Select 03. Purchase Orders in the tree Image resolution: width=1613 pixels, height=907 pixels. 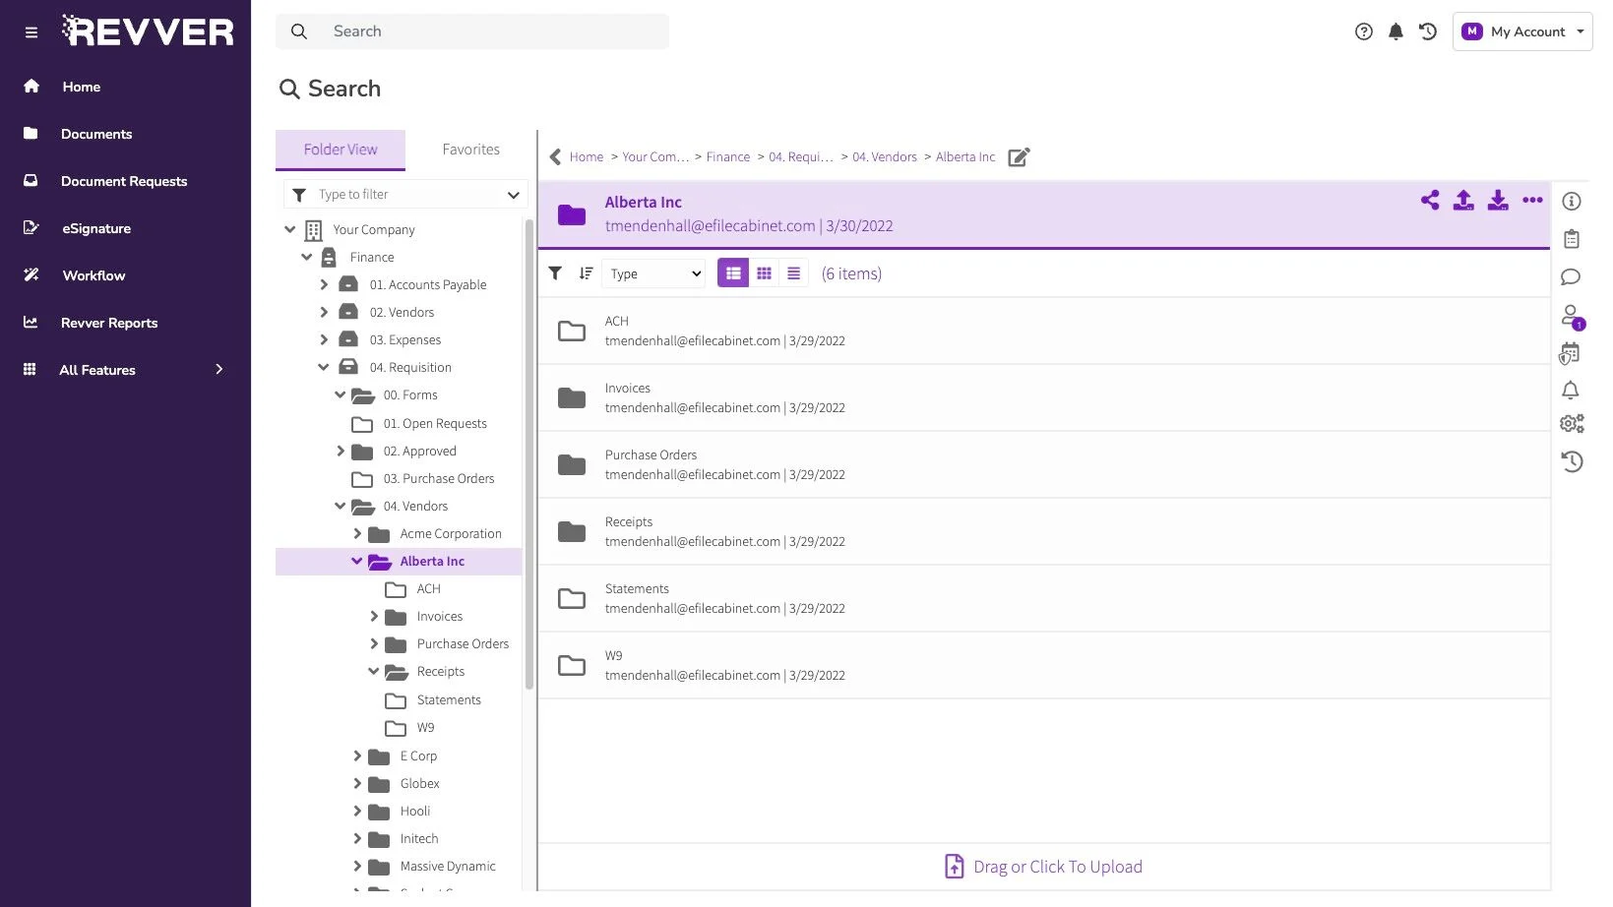[439, 479]
